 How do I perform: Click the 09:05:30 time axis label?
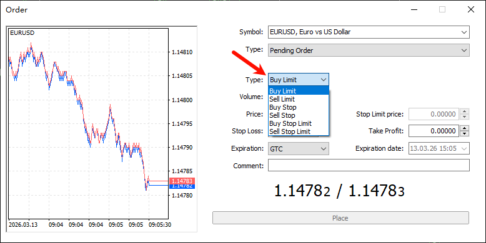click(160, 225)
